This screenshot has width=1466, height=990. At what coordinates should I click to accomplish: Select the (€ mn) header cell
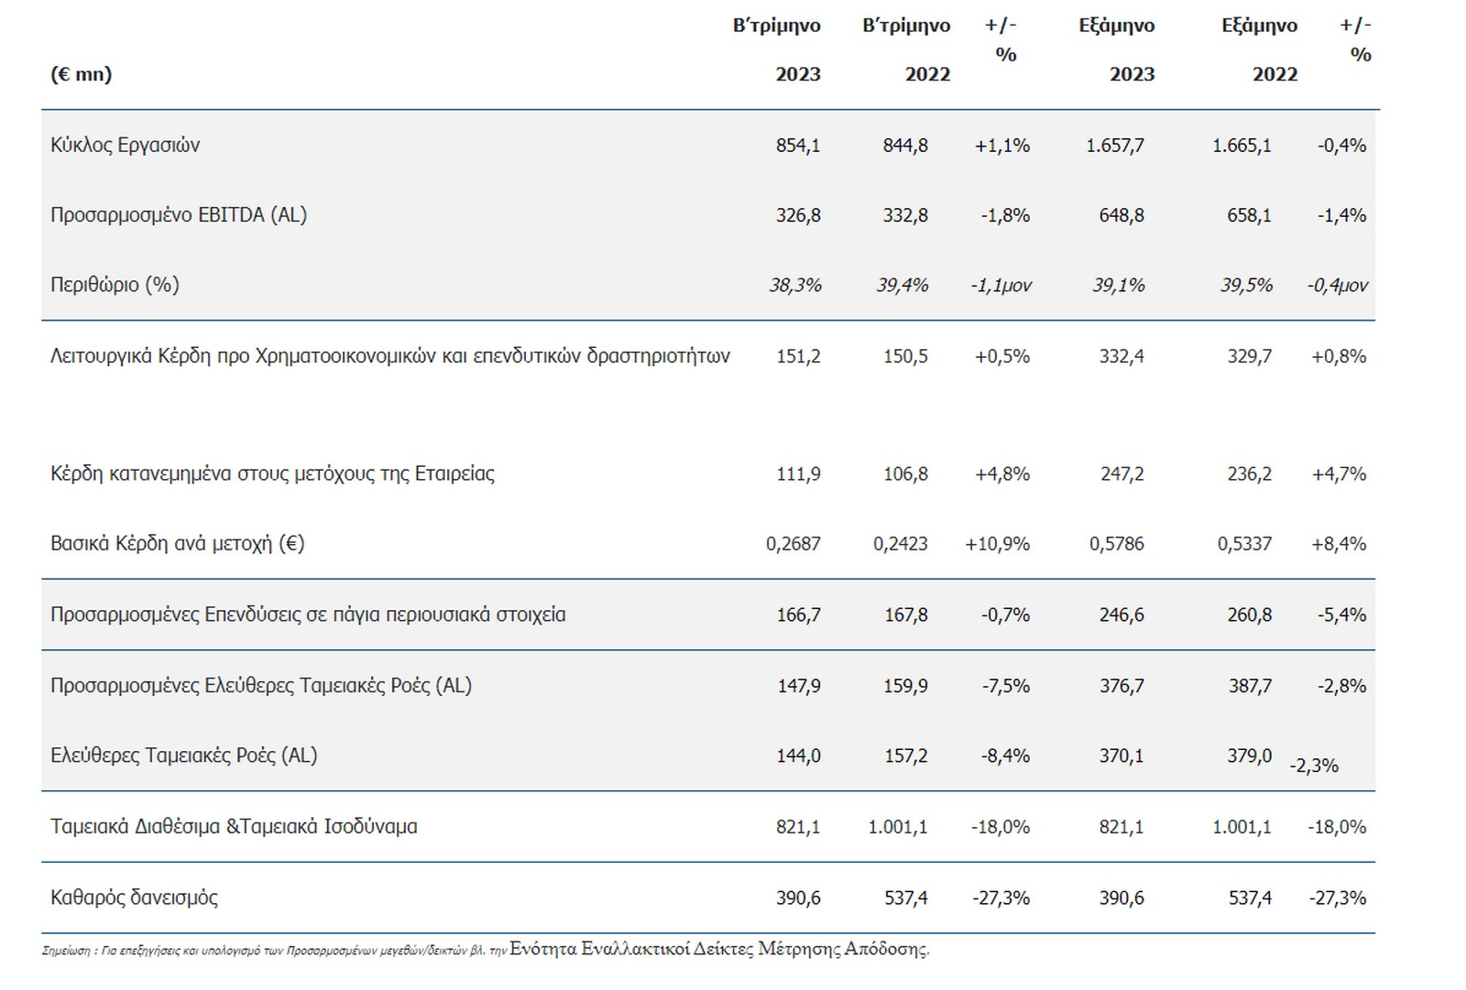tap(81, 74)
